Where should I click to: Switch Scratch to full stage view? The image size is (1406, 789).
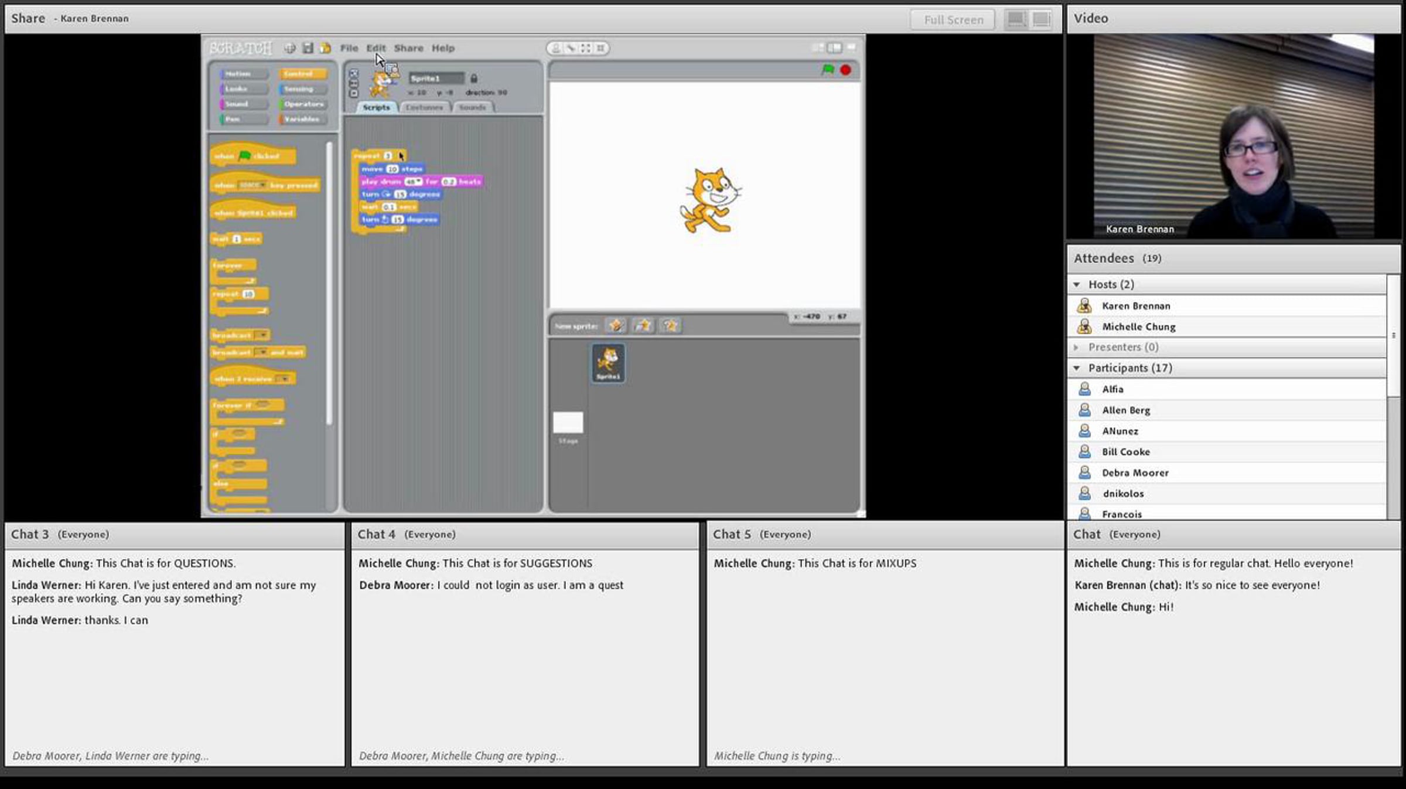point(834,47)
